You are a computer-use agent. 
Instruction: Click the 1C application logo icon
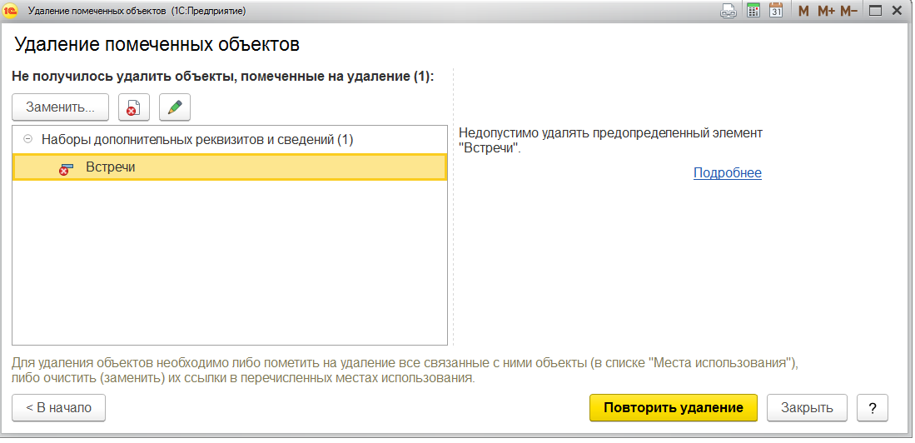point(11,11)
